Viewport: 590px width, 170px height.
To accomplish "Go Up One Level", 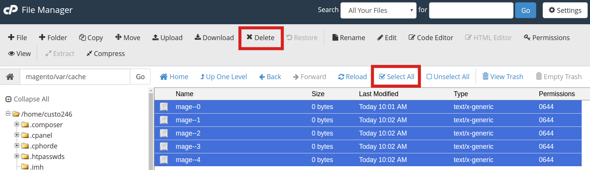I will [x=223, y=76].
